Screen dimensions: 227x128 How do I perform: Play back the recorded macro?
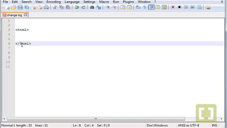(186, 7)
